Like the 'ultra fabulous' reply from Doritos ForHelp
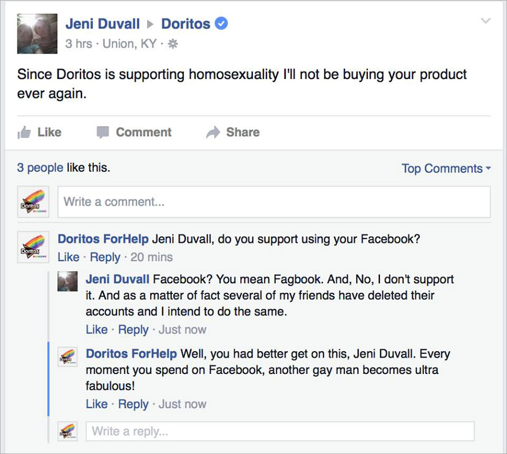The width and height of the screenshot is (507, 454). tap(96, 404)
